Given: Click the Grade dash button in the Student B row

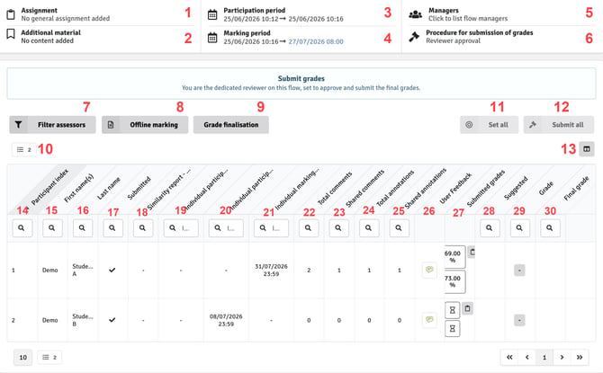Looking at the screenshot, I should [519, 320].
